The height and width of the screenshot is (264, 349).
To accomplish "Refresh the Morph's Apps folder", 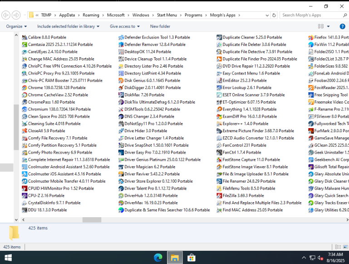I will (x=274, y=15).
